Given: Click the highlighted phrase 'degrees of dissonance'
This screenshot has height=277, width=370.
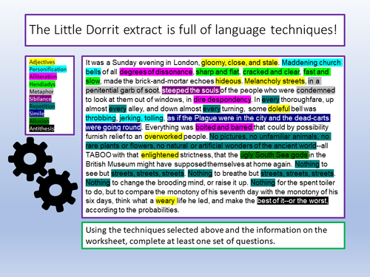Looking at the screenshot, I should (156, 72).
